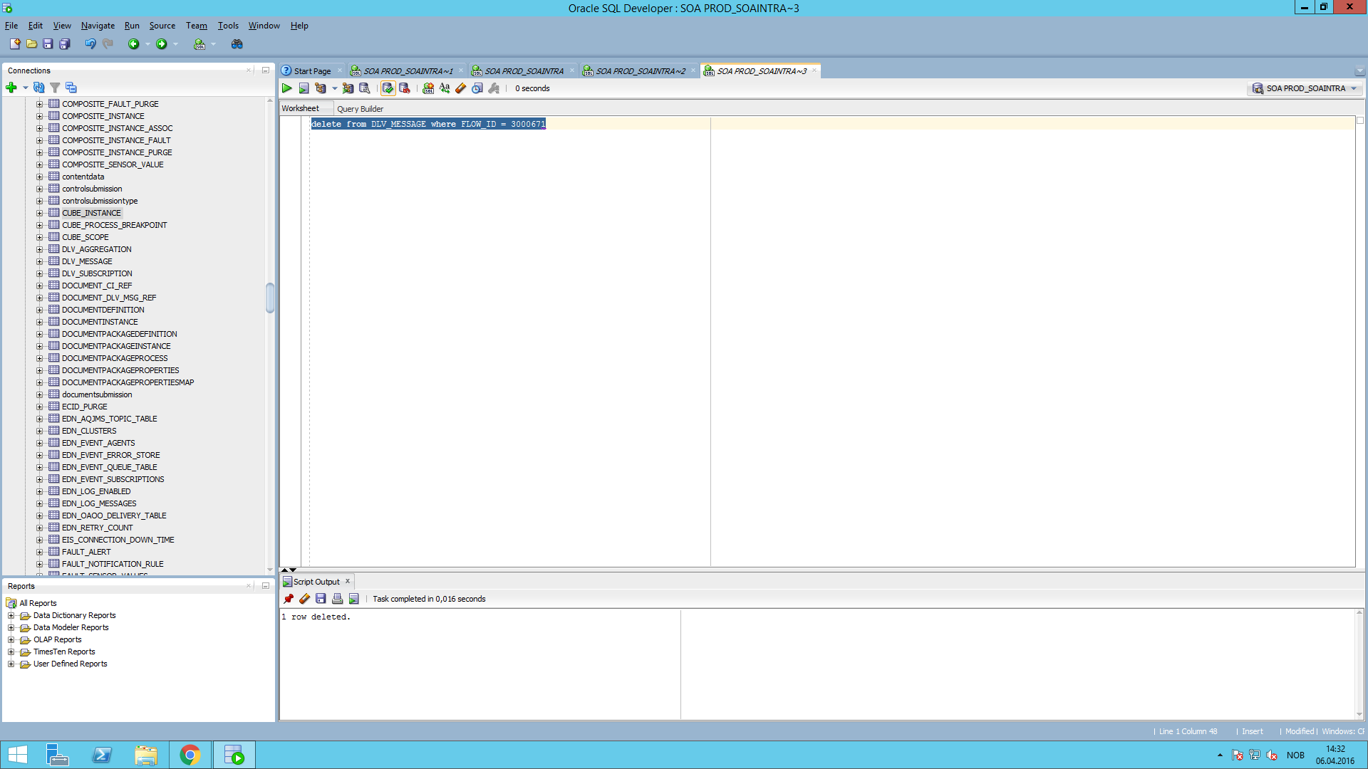
Task: Click the Rollback icon with red arrow
Action: pos(405,88)
